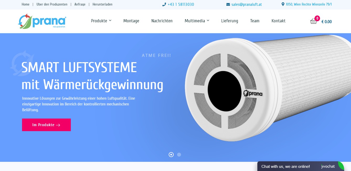The width and height of the screenshot is (351, 171).
Task: Open the shopping basket icon
Action: [313, 21]
